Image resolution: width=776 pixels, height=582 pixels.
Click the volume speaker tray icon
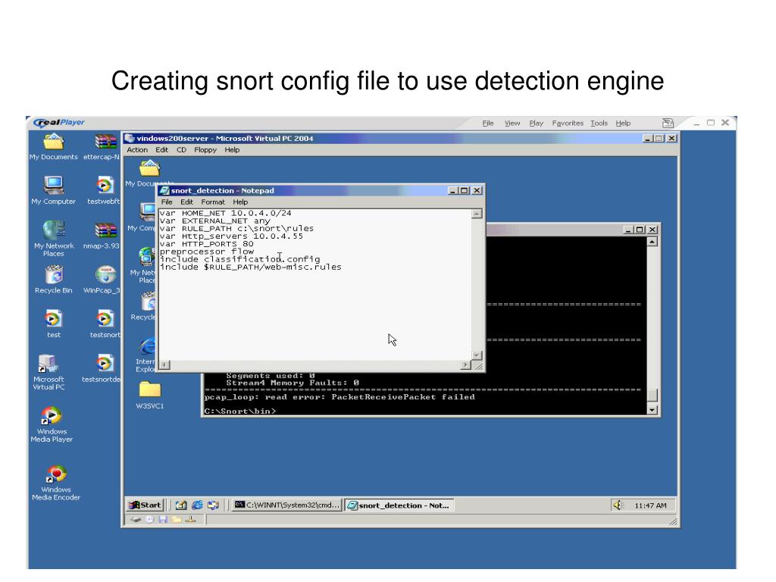(618, 505)
